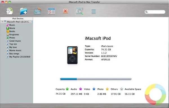The height and width of the screenshot is (108, 169).
Task: Open the Movie category
Action: [x=12, y=28]
